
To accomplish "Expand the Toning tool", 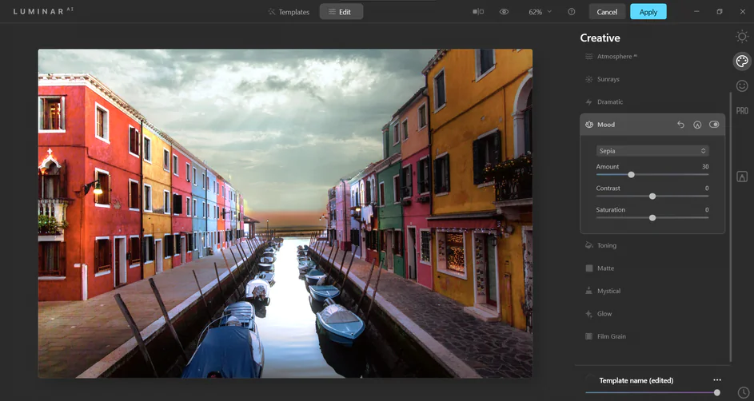I will click(607, 246).
